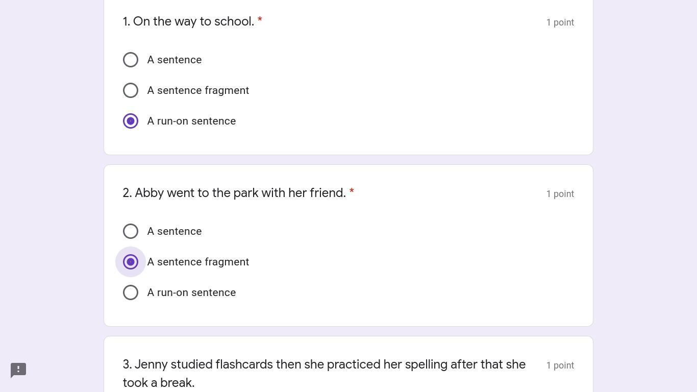Click selected 'A run-on sentence' radio in question 1
This screenshot has height=392, width=697.
131,121
